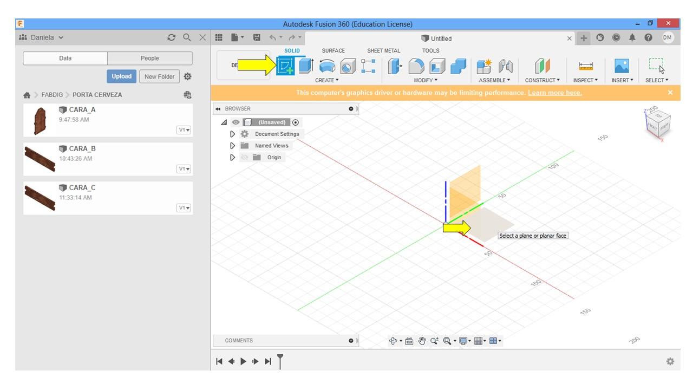This screenshot has height=390, width=693.
Task: Switch to the TOOLS tab
Action: click(x=431, y=50)
